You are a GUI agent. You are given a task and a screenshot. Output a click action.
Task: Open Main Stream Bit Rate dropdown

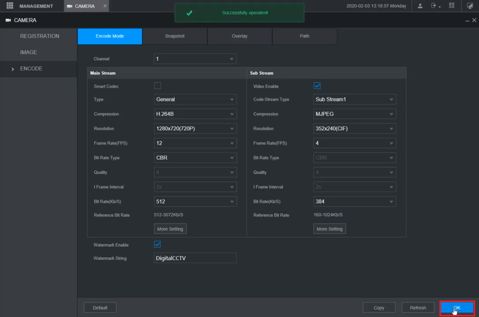coord(195,202)
